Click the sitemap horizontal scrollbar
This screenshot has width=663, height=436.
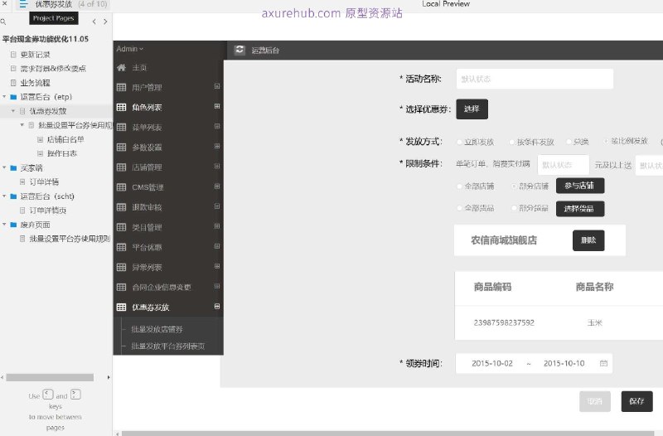click(x=50, y=377)
